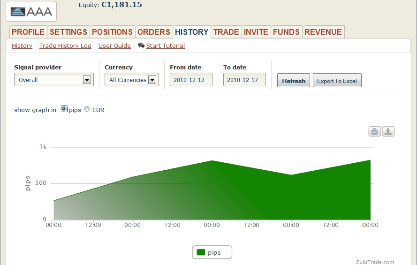Select the pips graph radio button
Screen dimensions: 417x265
tap(64, 109)
